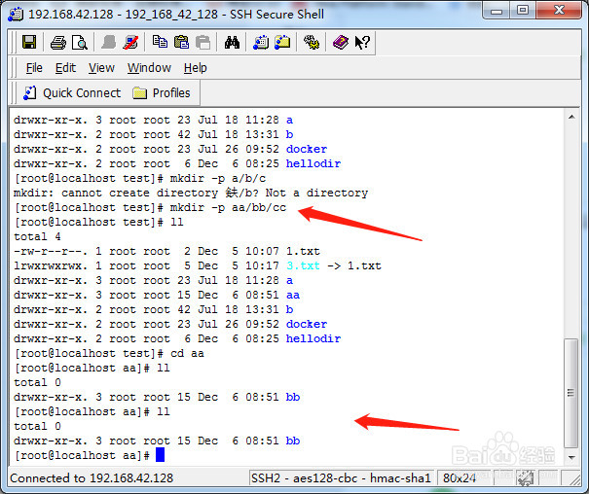The height and width of the screenshot is (494, 589).
Task: Click the 'mkdir -p aa/bb/cc' command text
Action: [228, 207]
